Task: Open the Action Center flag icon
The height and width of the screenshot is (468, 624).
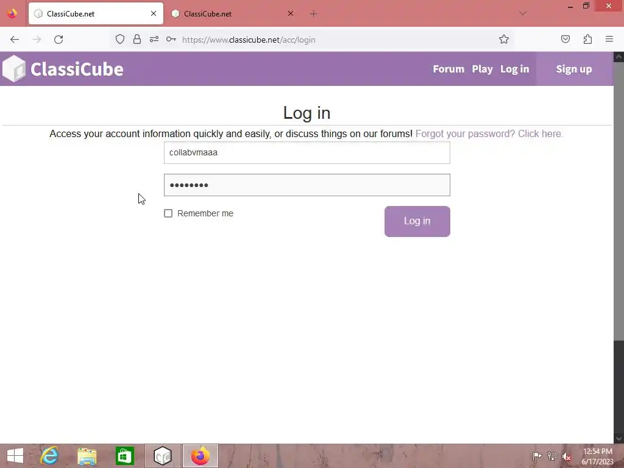Action: pyautogui.click(x=537, y=456)
